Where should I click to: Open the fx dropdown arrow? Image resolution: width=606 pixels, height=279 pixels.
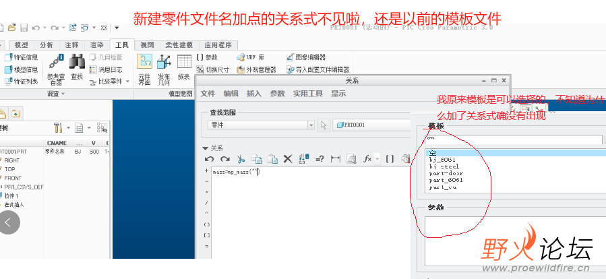point(377,159)
